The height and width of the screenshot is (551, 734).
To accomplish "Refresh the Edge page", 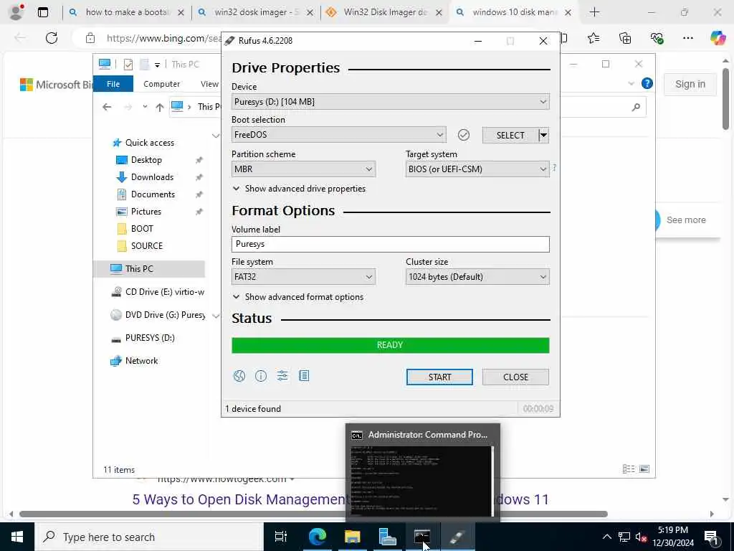I will pyautogui.click(x=52, y=38).
